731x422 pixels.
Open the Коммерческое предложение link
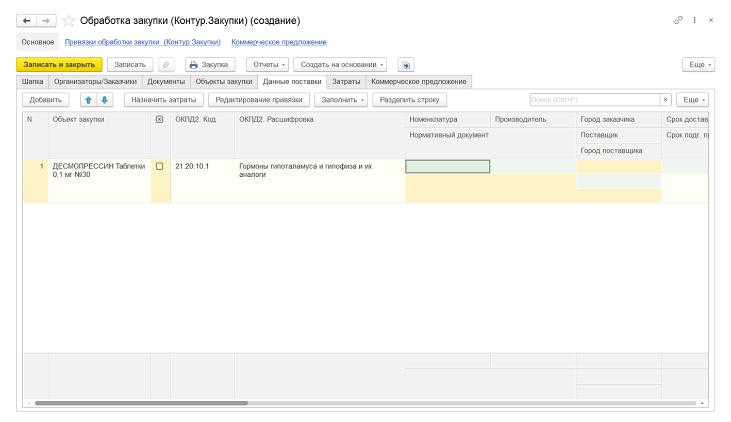(278, 42)
